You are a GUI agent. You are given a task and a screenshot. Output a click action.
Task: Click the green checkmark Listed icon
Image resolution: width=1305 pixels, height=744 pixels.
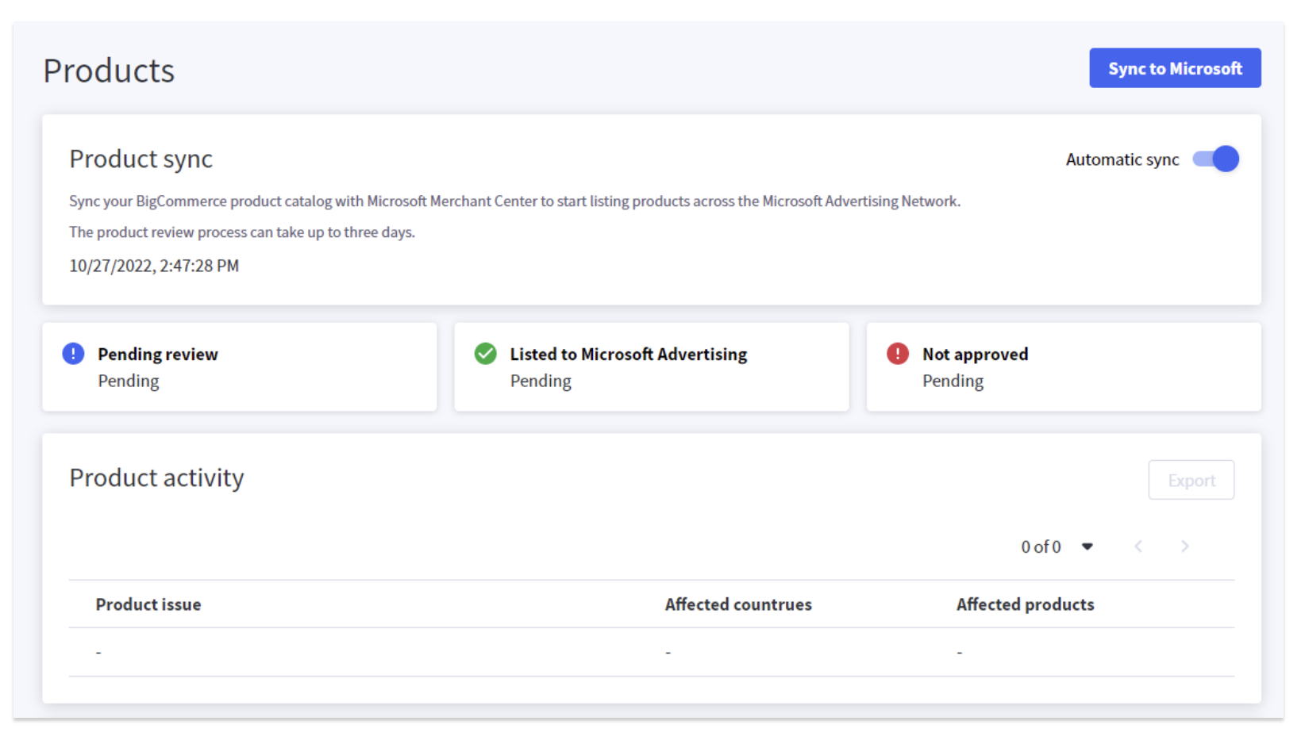(485, 354)
